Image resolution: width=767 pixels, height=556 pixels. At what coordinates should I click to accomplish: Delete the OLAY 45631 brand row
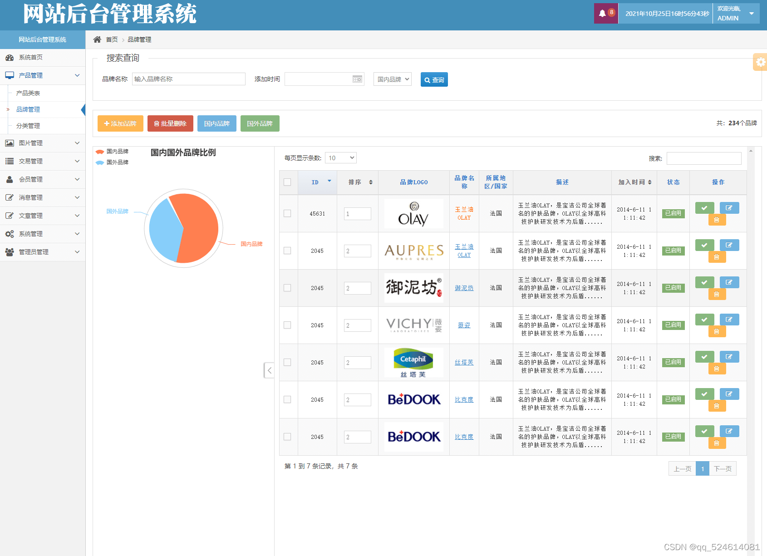click(717, 220)
